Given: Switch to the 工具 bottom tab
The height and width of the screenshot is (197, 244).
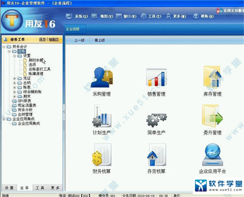Looking at the screenshot, I should 40,188.
